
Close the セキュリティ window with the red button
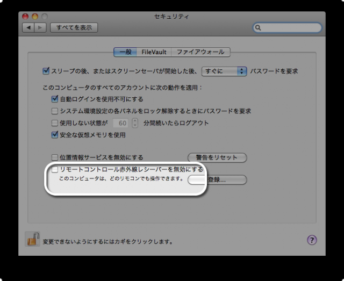click(x=25, y=17)
